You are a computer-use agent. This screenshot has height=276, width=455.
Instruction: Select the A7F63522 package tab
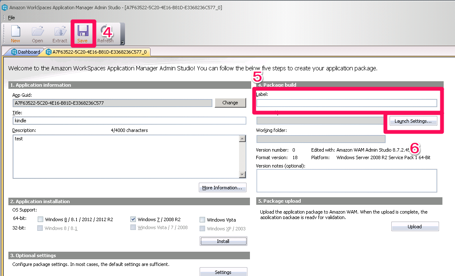[x=96, y=52]
